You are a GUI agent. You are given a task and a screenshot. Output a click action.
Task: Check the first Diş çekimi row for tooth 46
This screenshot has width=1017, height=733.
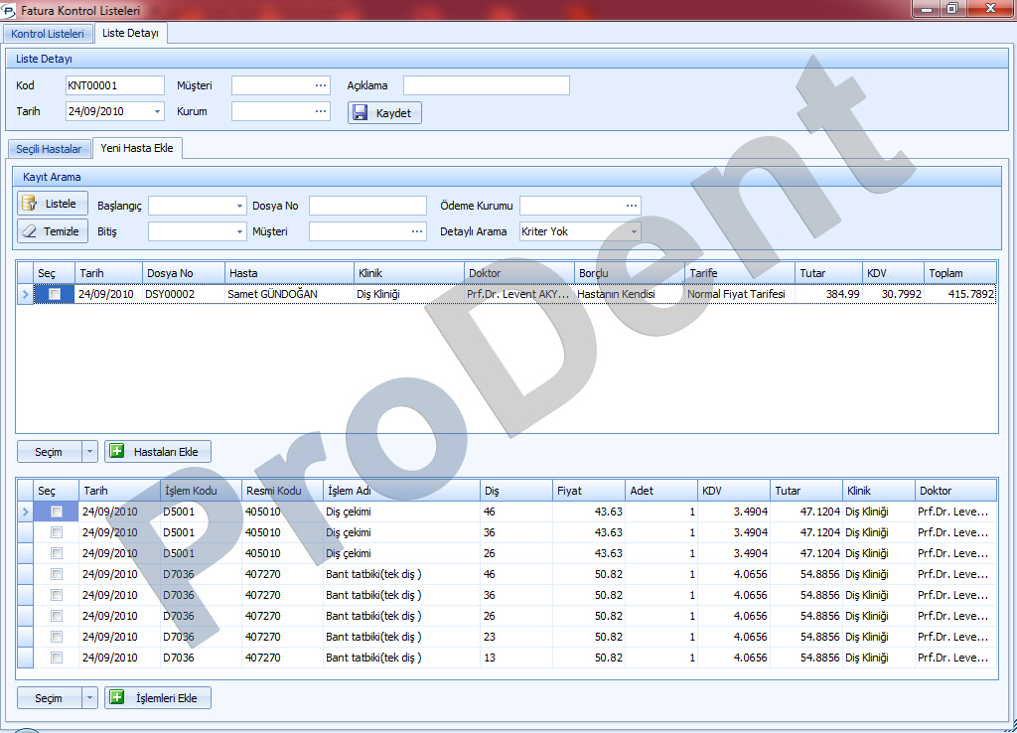[57, 512]
